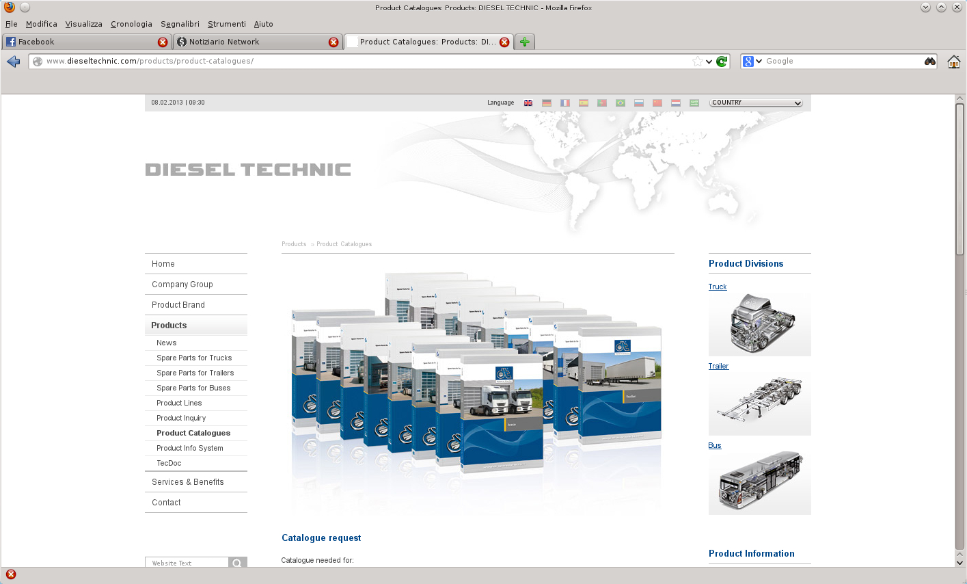Click the Products breadcrumb link
The width and height of the screenshot is (967, 584).
click(x=294, y=244)
